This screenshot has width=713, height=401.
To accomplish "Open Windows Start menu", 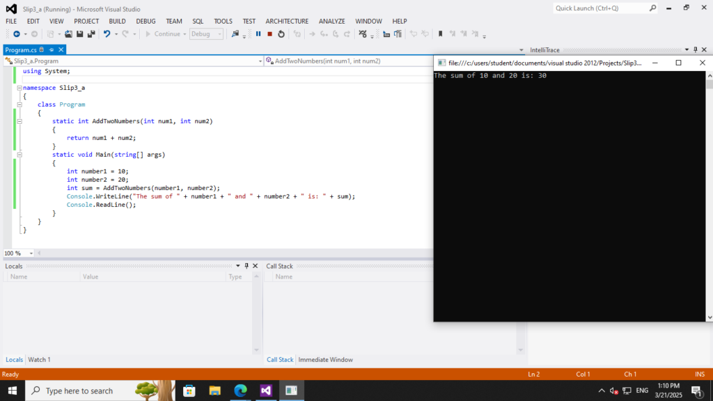I will 13,391.
